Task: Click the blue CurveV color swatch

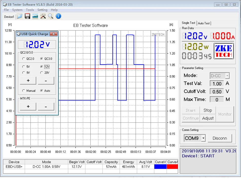Action: point(161,167)
